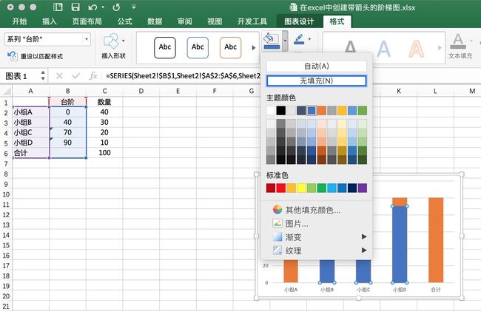Choose the blue WordArt A style
The image size is (481, 311).
tap(383, 48)
